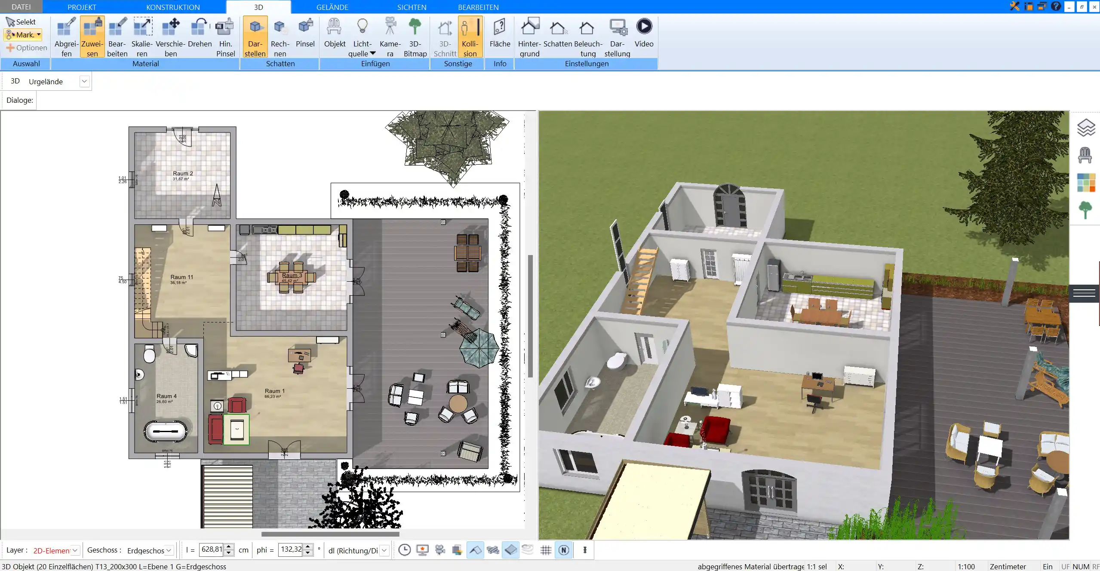Open the Lichtquelle dropdown arrow
This screenshot has height=571, width=1100.
tap(373, 53)
